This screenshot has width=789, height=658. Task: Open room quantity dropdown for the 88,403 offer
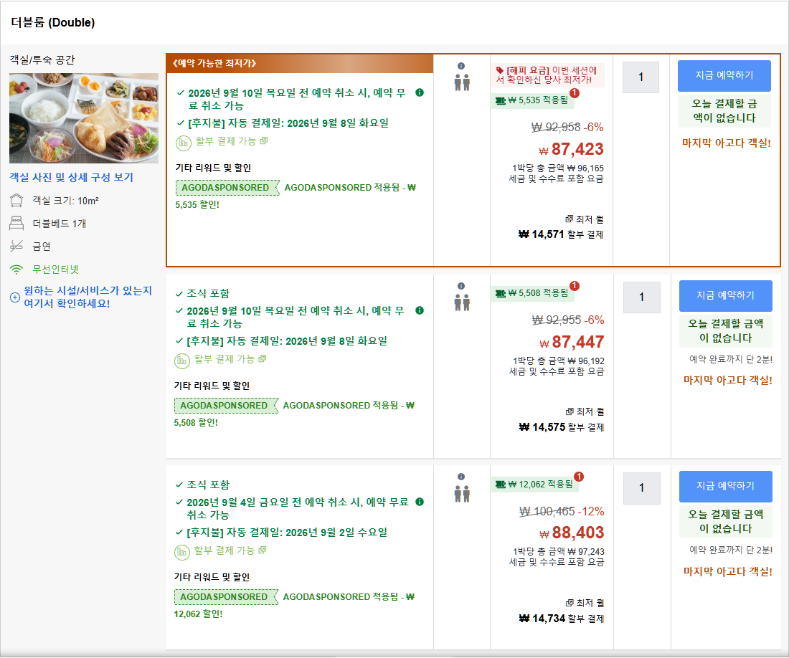pyautogui.click(x=641, y=488)
